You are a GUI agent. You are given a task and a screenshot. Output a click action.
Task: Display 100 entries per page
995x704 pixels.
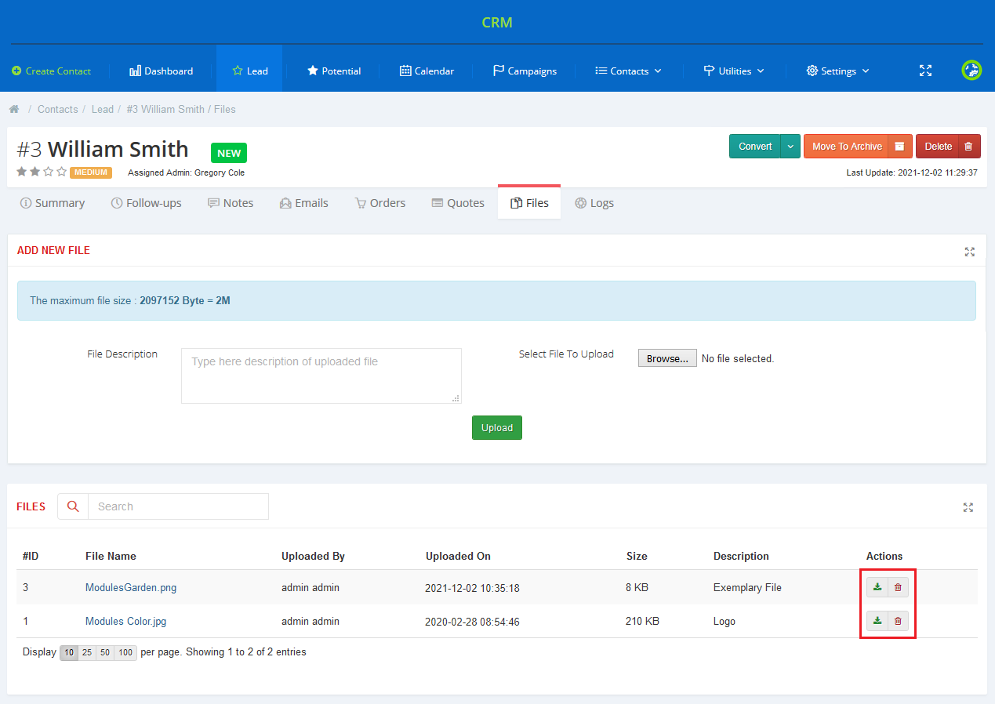125,652
